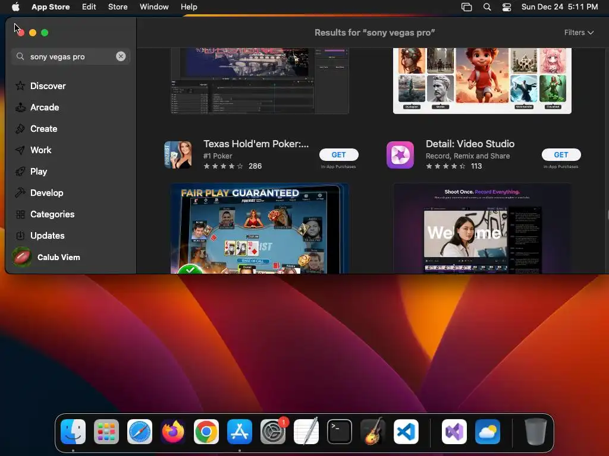Clear the search field with the X icon
609x456 pixels.
(x=121, y=56)
